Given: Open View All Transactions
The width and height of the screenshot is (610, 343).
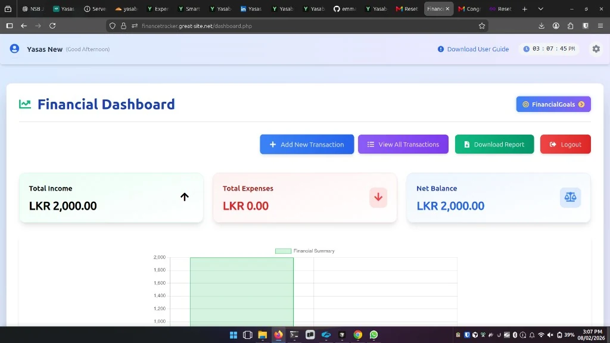Looking at the screenshot, I should click(x=403, y=144).
